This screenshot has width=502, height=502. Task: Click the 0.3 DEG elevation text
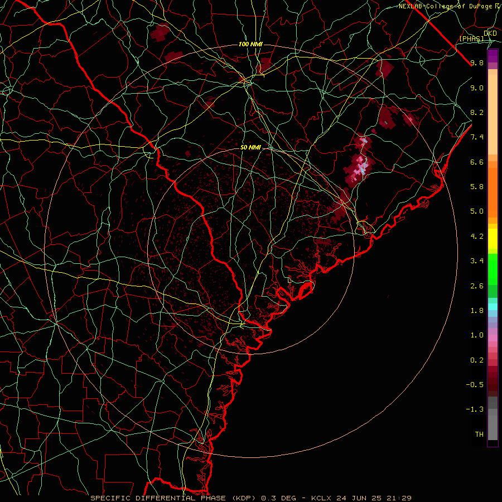click(x=279, y=498)
